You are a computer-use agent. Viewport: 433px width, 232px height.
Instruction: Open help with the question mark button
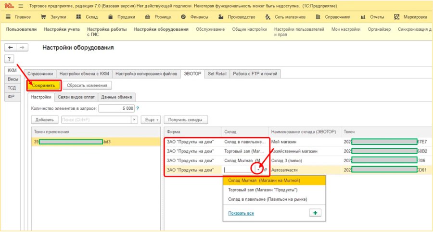(9, 59)
